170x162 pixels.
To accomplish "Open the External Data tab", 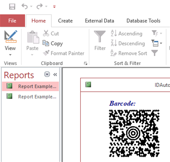I will pyautogui.click(x=99, y=21).
